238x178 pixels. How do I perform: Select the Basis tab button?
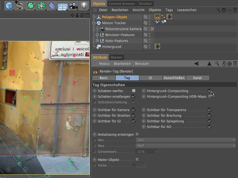pos(104,78)
